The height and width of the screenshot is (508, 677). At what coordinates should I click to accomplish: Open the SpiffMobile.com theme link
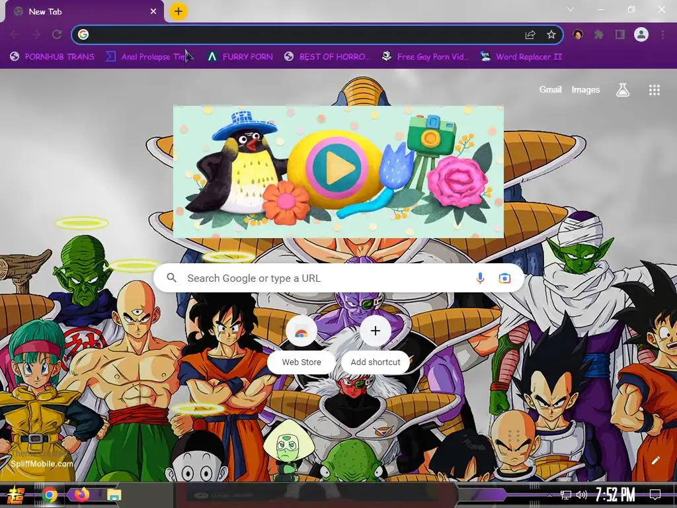(x=42, y=464)
